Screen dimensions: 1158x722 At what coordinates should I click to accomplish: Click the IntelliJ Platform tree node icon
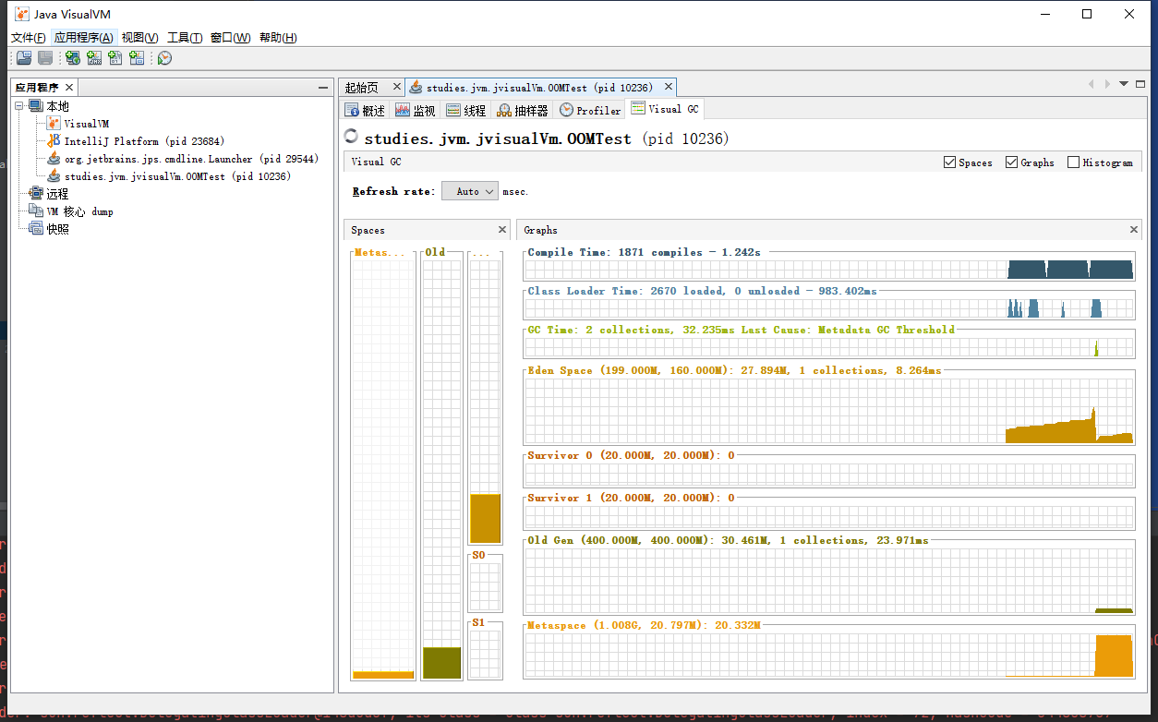pyautogui.click(x=54, y=141)
